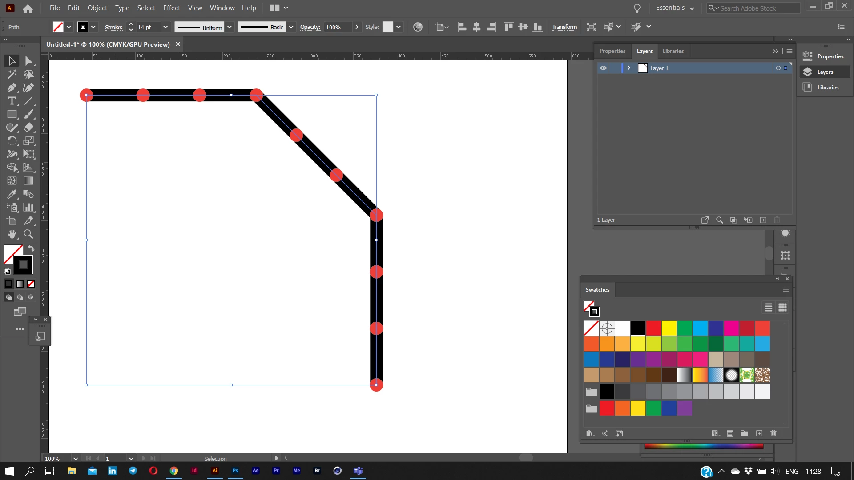
Task: Click the yellow color swatch
Action: tap(669, 328)
